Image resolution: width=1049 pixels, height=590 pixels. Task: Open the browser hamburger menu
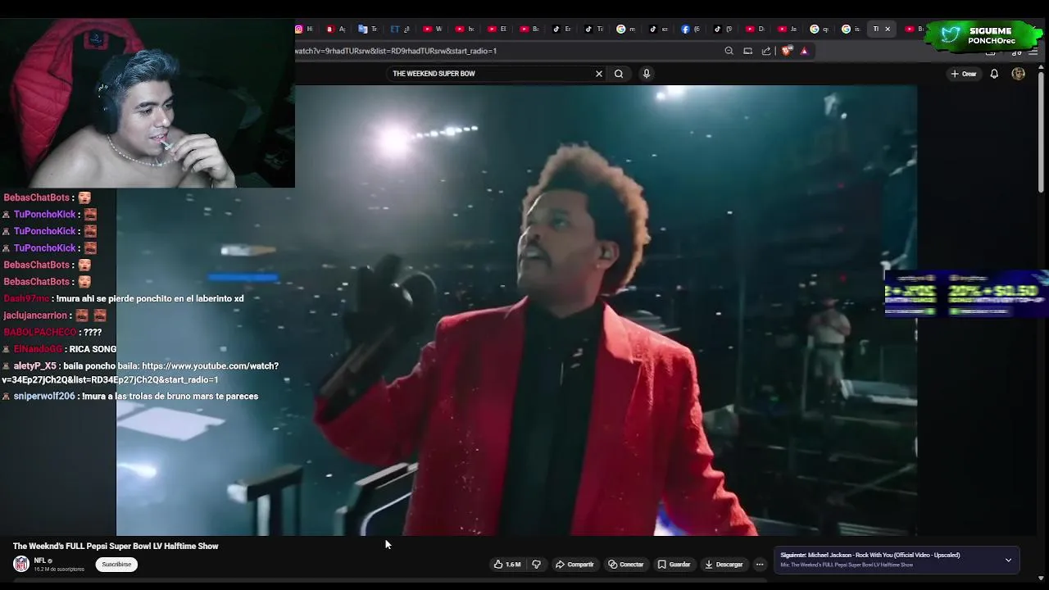pyautogui.click(x=1033, y=51)
